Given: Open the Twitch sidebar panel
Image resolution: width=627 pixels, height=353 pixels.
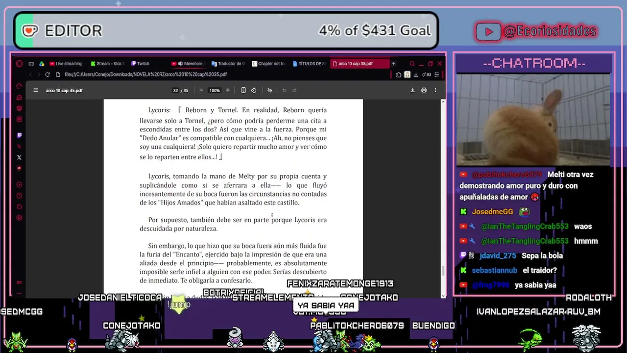Looking at the screenshot, I should pyautogui.click(x=19, y=135).
